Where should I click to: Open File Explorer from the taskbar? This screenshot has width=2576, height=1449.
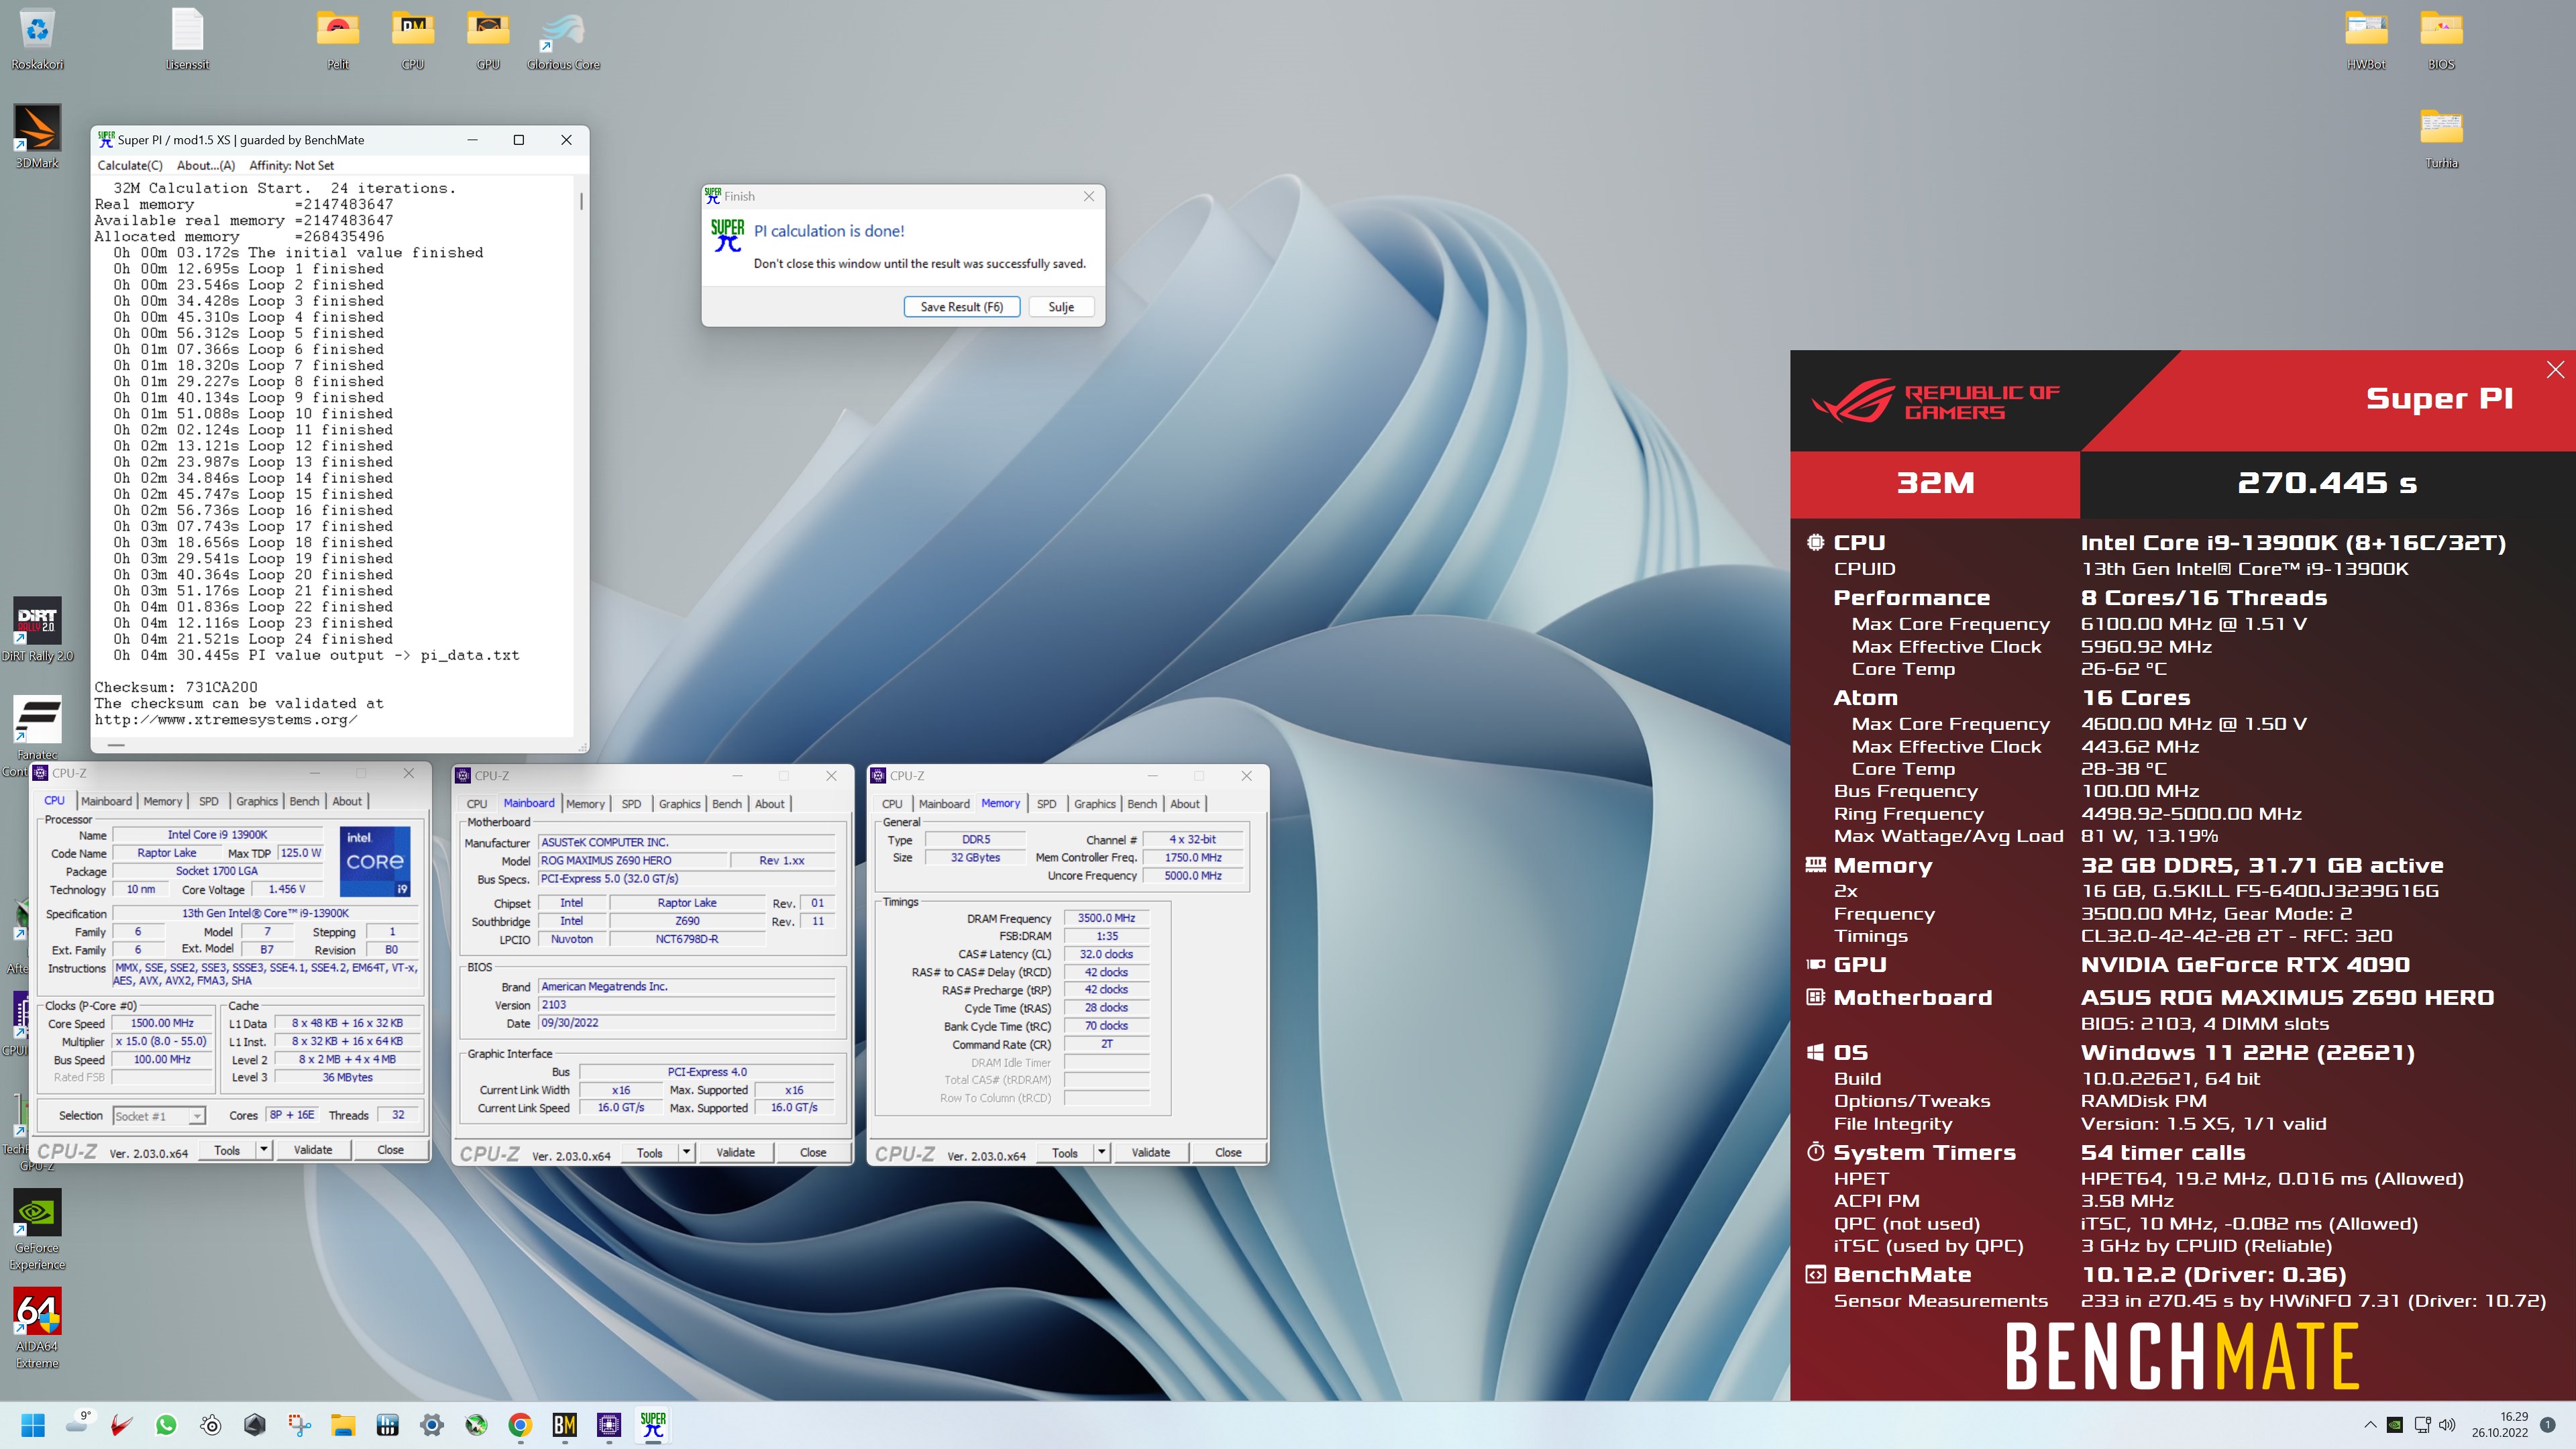tap(343, 1425)
